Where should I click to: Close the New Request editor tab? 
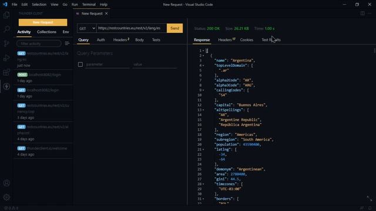coord(106,13)
